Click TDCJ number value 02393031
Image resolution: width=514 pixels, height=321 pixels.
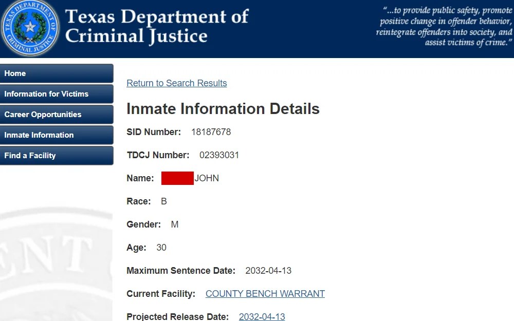click(x=219, y=155)
